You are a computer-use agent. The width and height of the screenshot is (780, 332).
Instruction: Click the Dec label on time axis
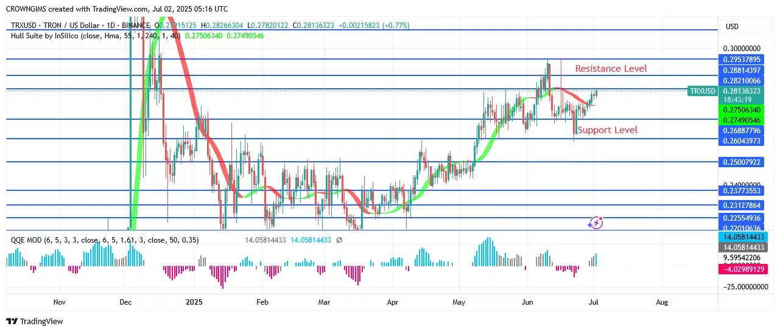[x=125, y=302]
